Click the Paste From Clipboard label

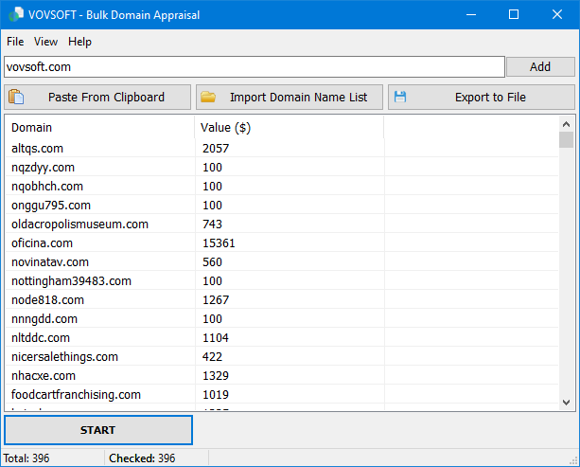click(106, 97)
